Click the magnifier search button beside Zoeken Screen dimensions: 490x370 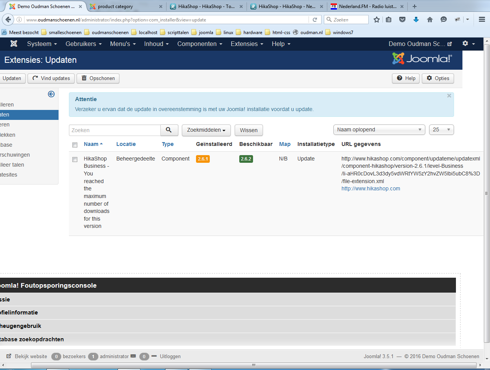[169, 130]
